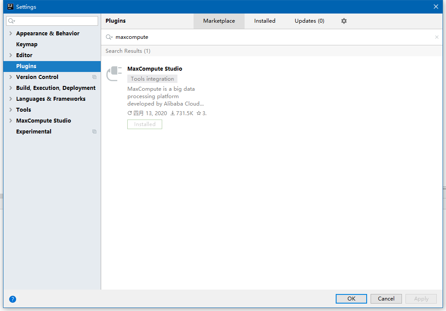Click the star rating icon on the plugin
This screenshot has width=446, height=311.
click(x=199, y=113)
